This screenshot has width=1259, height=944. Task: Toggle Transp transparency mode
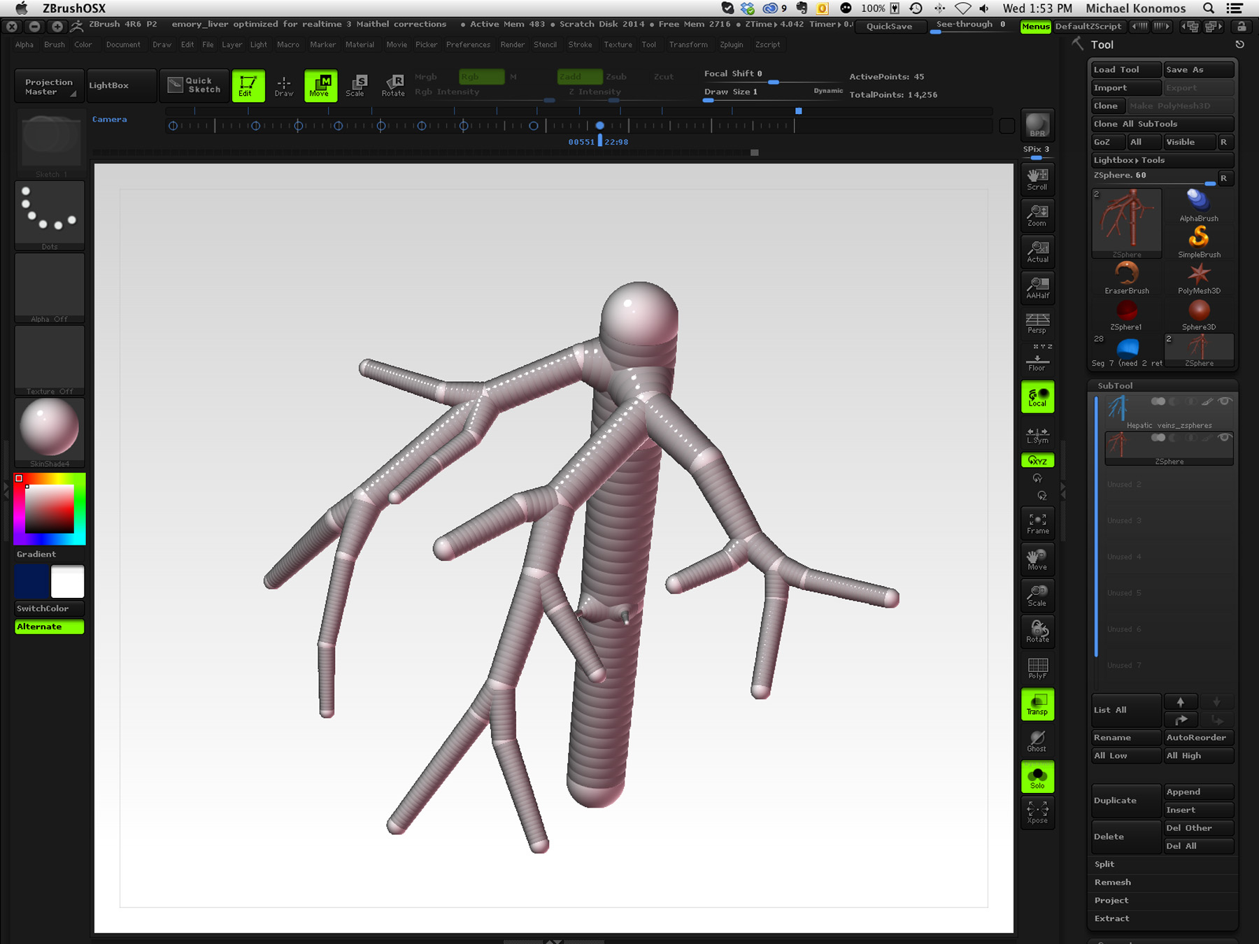click(1037, 704)
